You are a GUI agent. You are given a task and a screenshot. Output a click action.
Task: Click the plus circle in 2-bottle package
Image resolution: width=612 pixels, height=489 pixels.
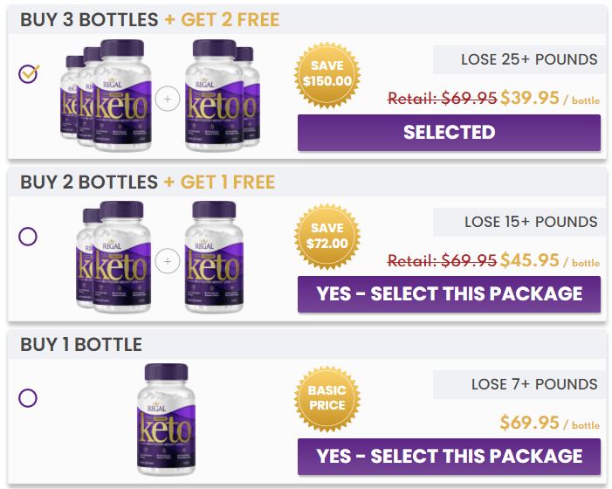[x=168, y=259]
